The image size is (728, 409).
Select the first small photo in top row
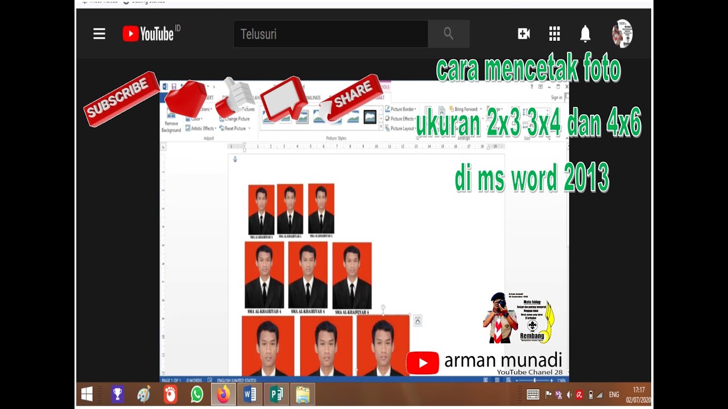tap(261, 210)
